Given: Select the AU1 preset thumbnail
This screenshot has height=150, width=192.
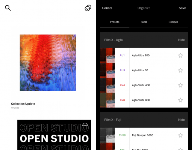Looking at the screenshot, I should (107, 55).
